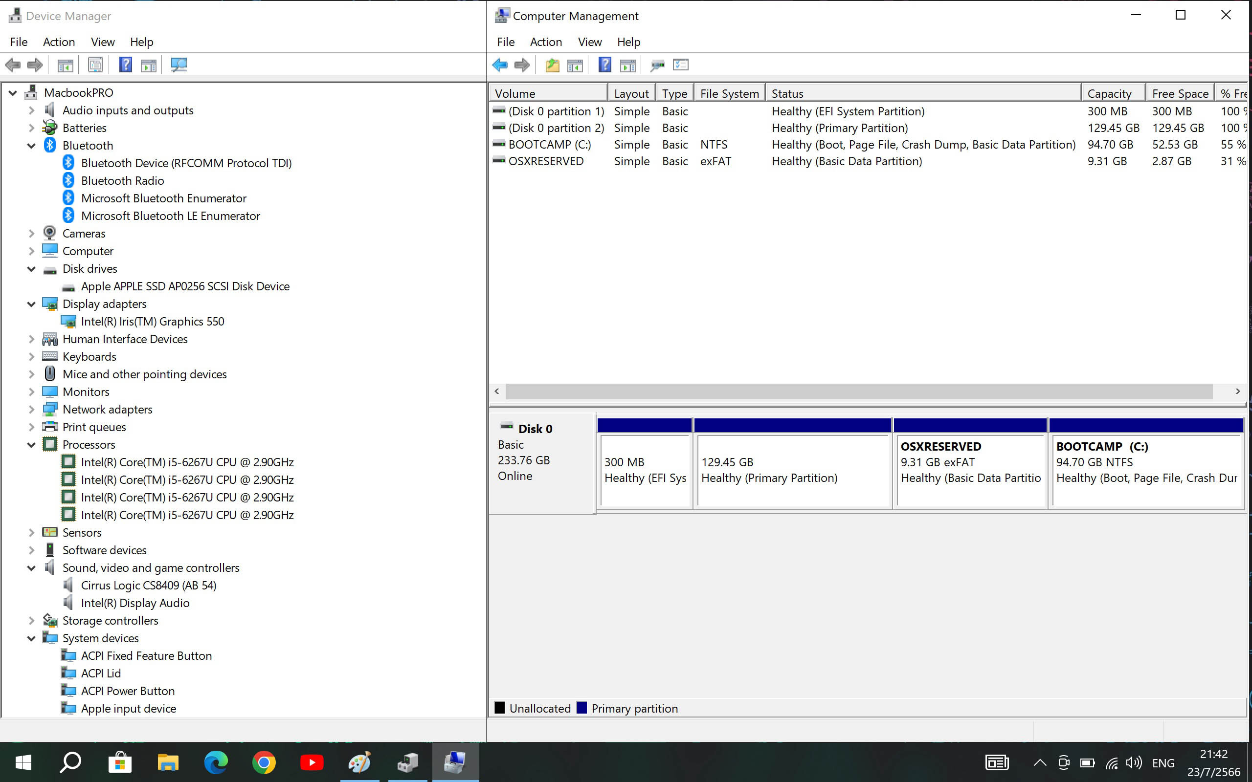Screen dimensions: 1252x782
Task: Open File Explorer from taskbar
Action: pos(168,762)
